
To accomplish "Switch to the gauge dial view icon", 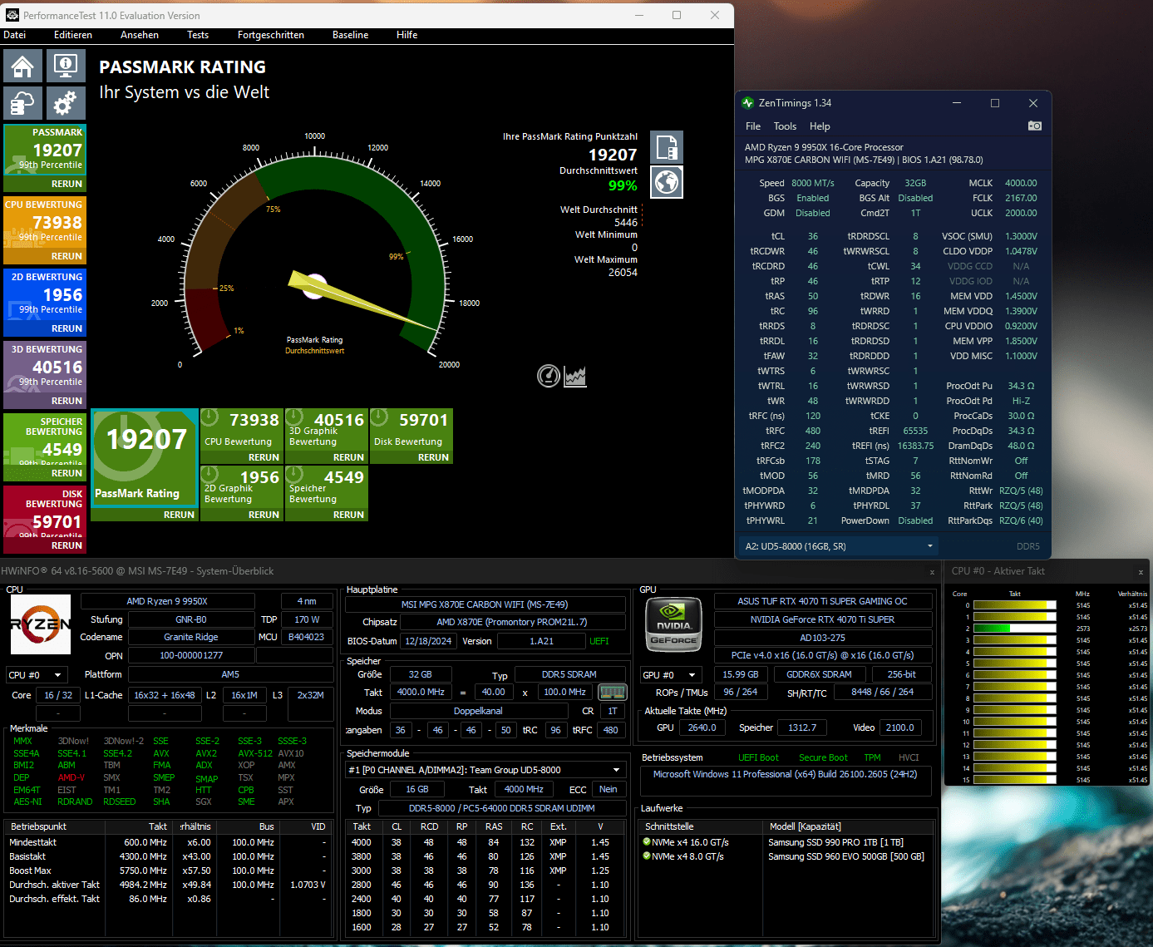I will (x=549, y=376).
